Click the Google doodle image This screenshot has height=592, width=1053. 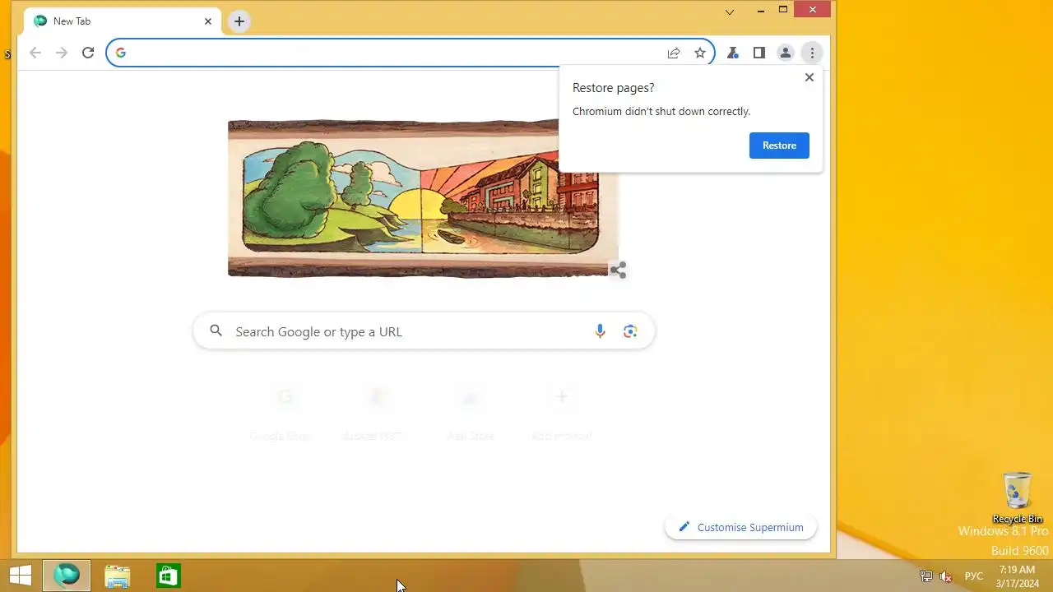click(423, 198)
